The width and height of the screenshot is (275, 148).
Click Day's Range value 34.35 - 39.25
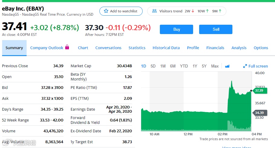click(x=52, y=109)
